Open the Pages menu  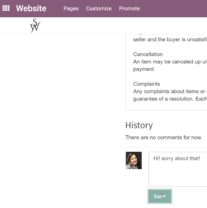click(71, 9)
